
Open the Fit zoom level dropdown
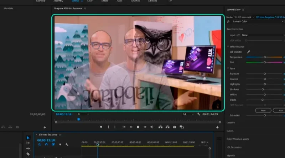point(83,114)
